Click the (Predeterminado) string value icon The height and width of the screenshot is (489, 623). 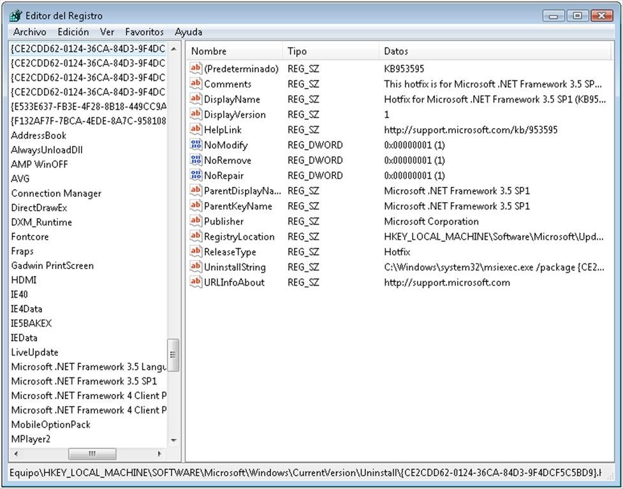196,68
